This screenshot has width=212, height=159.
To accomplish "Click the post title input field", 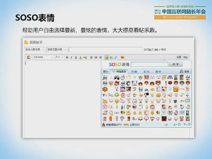I will [105, 50].
